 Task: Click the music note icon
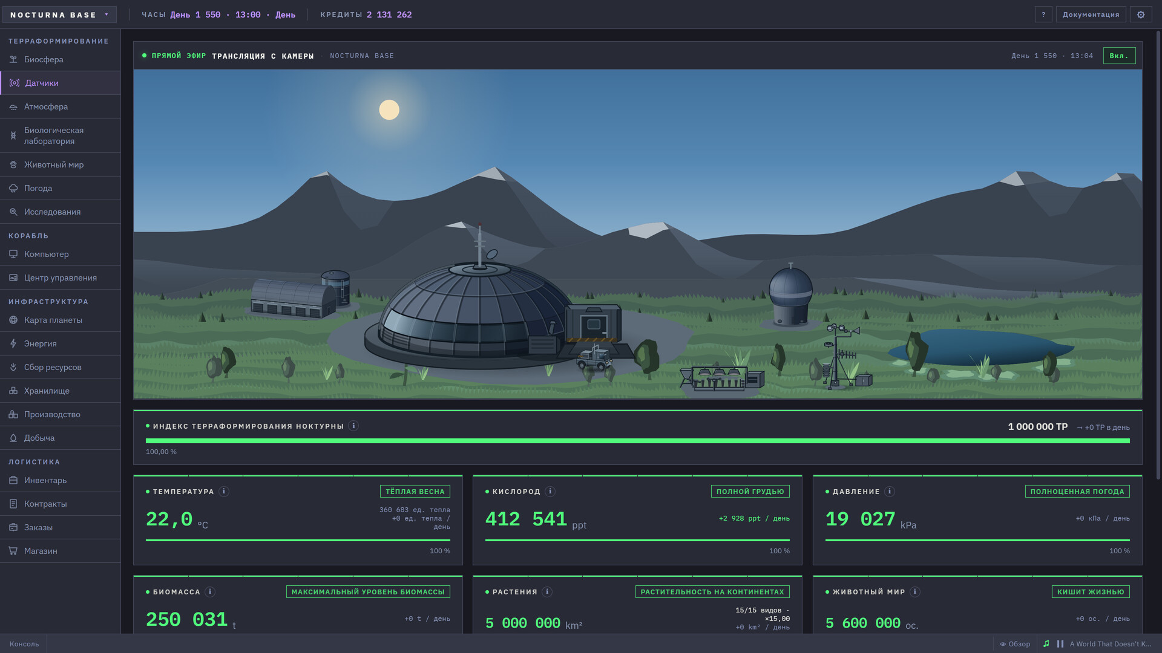click(x=1046, y=644)
